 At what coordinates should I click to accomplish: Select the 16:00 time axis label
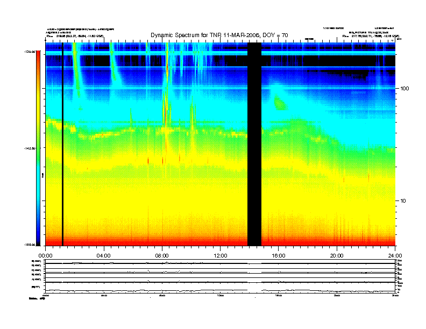[x=279, y=256]
